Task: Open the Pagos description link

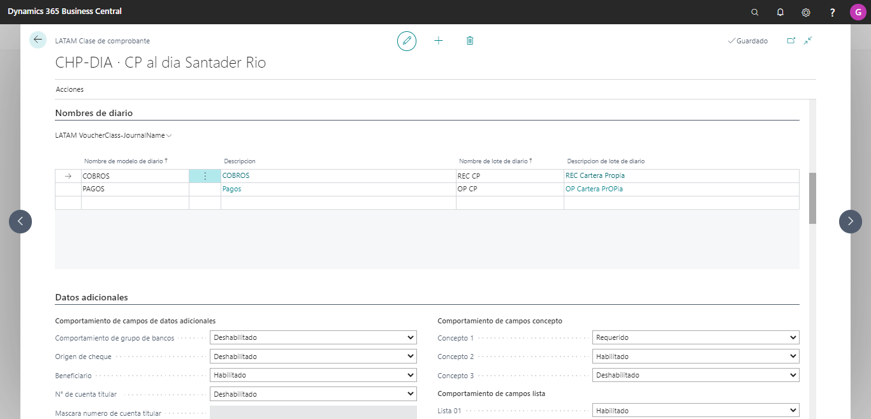Action: coord(231,189)
